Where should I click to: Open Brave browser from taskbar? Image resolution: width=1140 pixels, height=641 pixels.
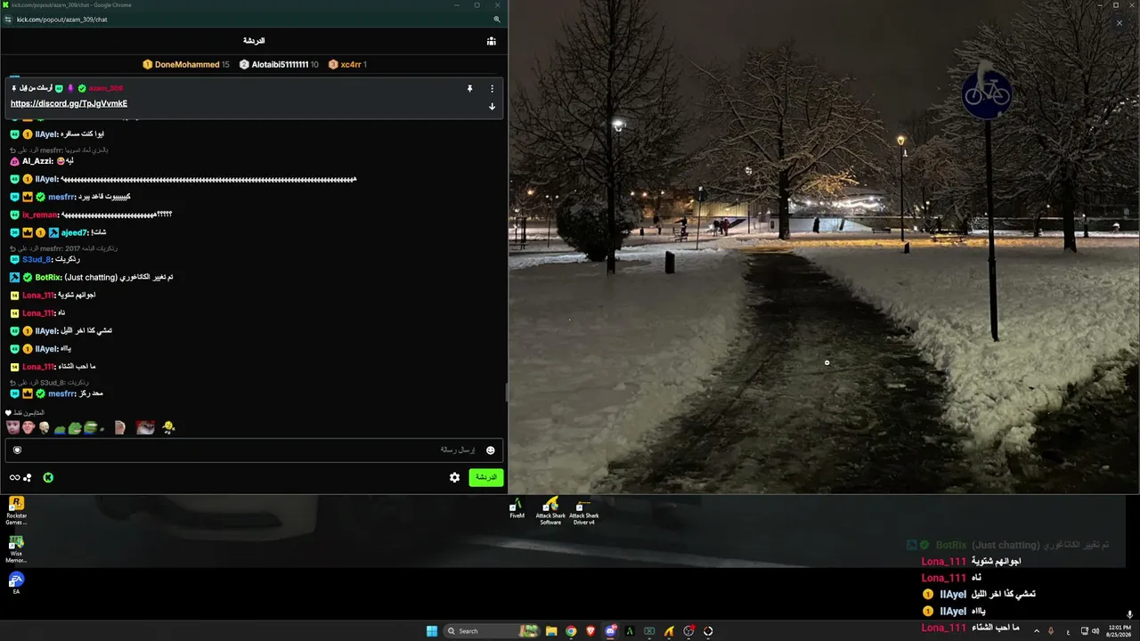(x=590, y=631)
